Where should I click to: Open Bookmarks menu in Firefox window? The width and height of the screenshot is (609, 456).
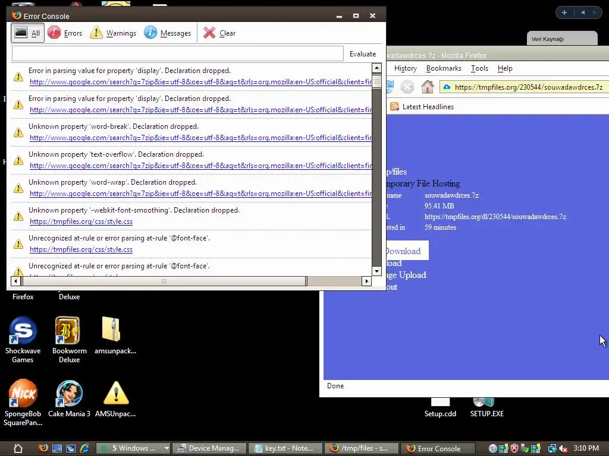pos(444,68)
